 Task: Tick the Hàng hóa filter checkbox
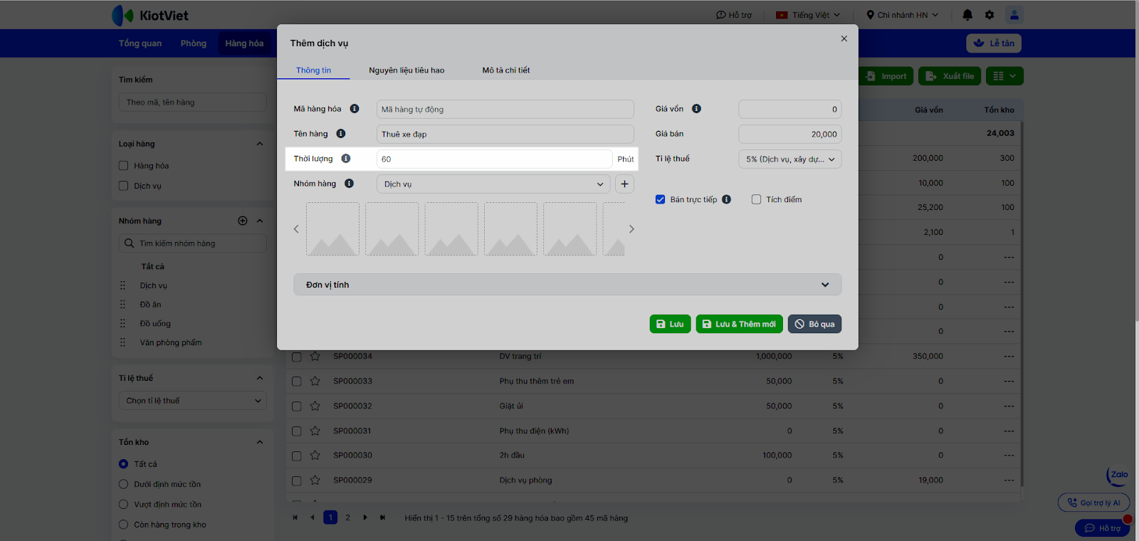pyautogui.click(x=124, y=166)
